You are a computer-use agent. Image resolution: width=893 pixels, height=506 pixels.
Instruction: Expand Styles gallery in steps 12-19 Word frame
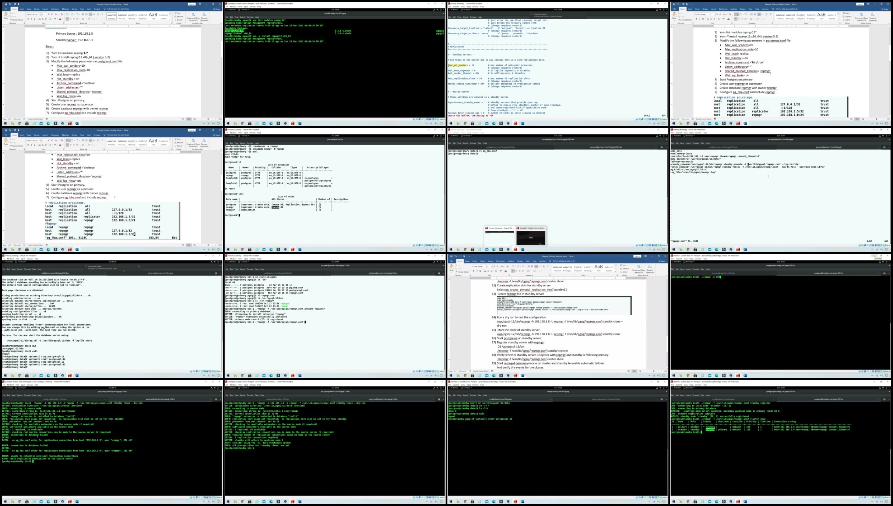615,271
